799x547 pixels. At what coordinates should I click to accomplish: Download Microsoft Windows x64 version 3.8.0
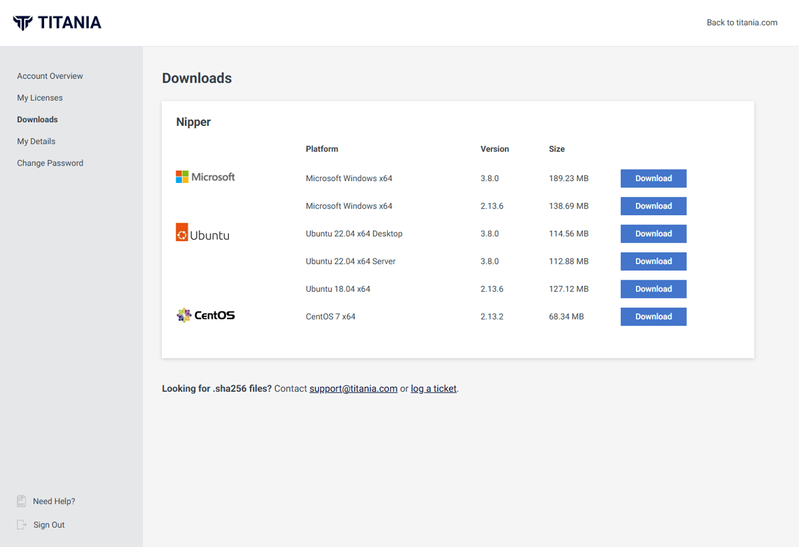pyautogui.click(x=653, y=179)
